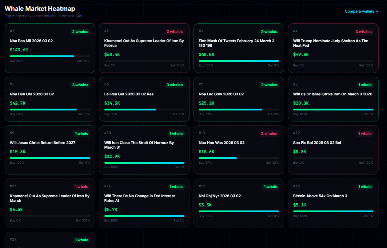The image size is (387, 248).
Task: Click the arrow icon next to Compare wallets
Action: point(377,11)
